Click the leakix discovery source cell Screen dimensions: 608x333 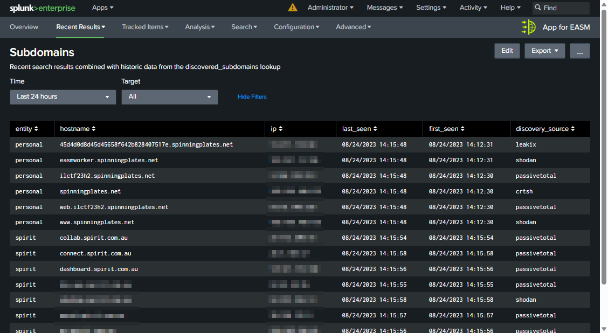(526, 144)
